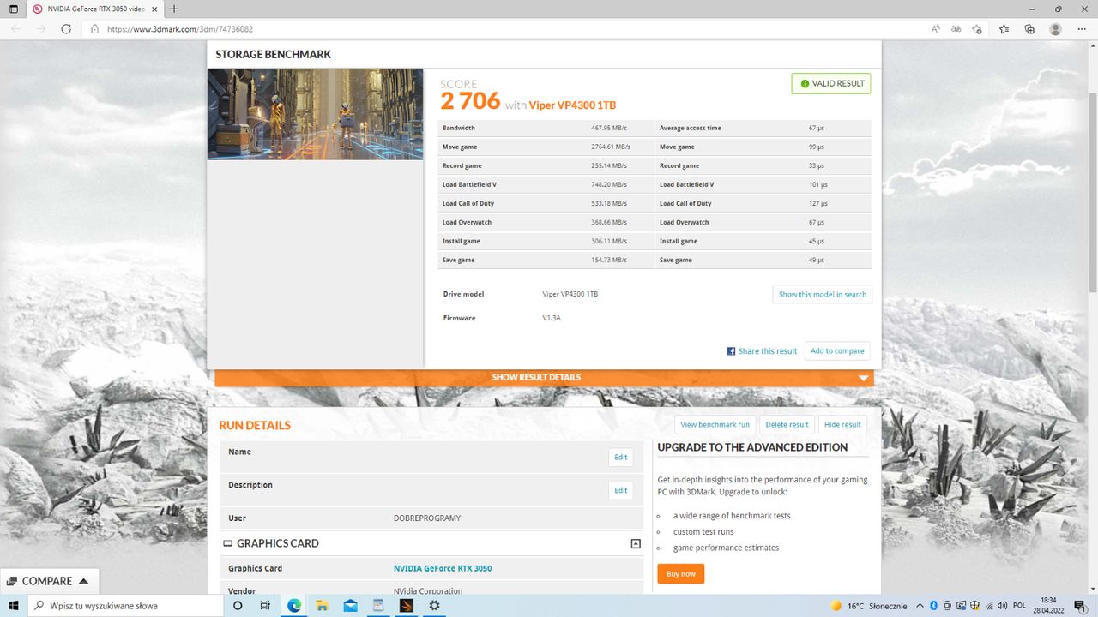1098x617 pixels.
Task: Activate Read aloud icon in address bar
Action: 936,29
